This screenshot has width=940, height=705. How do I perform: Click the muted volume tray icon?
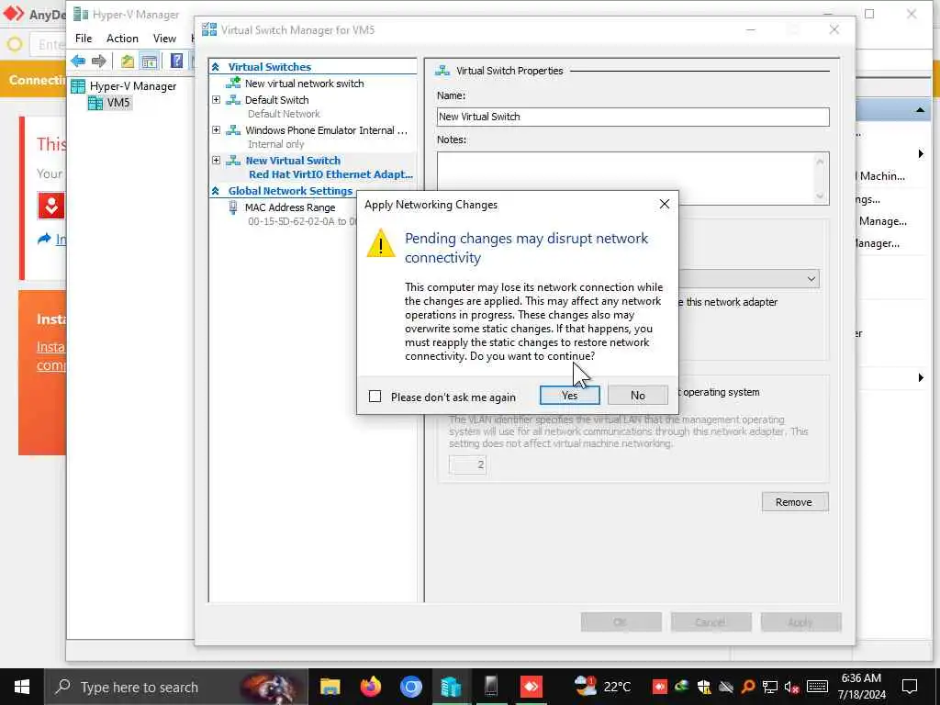791,687
